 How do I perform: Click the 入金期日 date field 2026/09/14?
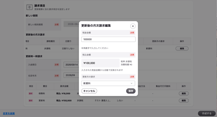coord(71,65)
